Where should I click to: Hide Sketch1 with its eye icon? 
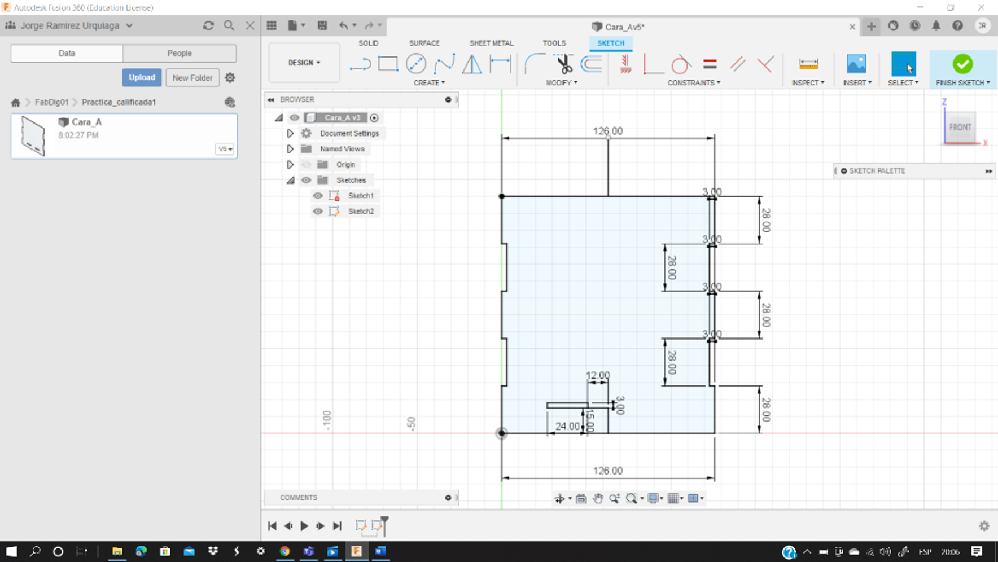pyautogui.click(x=318, y=195)
